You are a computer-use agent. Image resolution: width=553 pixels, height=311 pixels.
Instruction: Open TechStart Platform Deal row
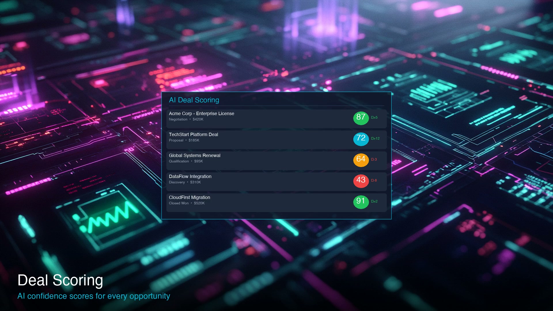click(193, 134)
